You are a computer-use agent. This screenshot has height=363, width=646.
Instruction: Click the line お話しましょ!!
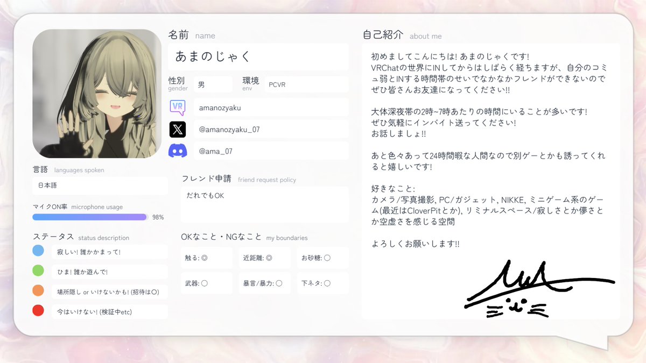point(399,134)
